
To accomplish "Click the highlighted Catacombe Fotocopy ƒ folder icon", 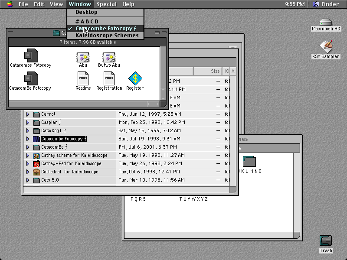I will [36, 139].
